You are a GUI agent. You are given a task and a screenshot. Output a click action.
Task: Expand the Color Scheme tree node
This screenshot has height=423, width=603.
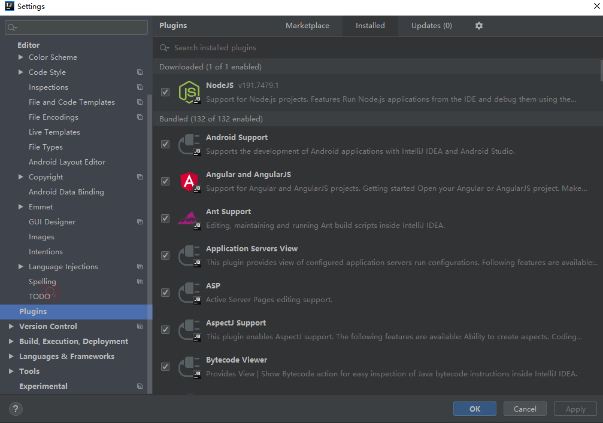pyautogui.click(x=21, y=57)
